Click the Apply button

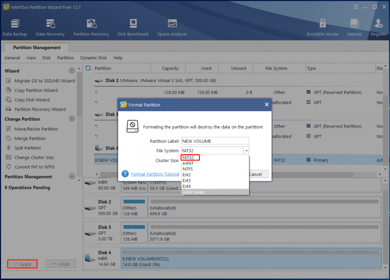22,264
